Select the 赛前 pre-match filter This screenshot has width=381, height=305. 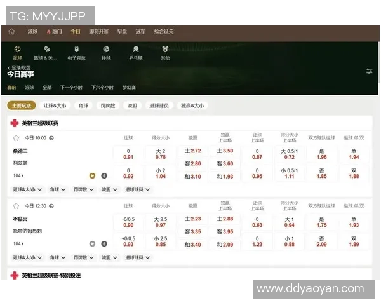(11, 87)
